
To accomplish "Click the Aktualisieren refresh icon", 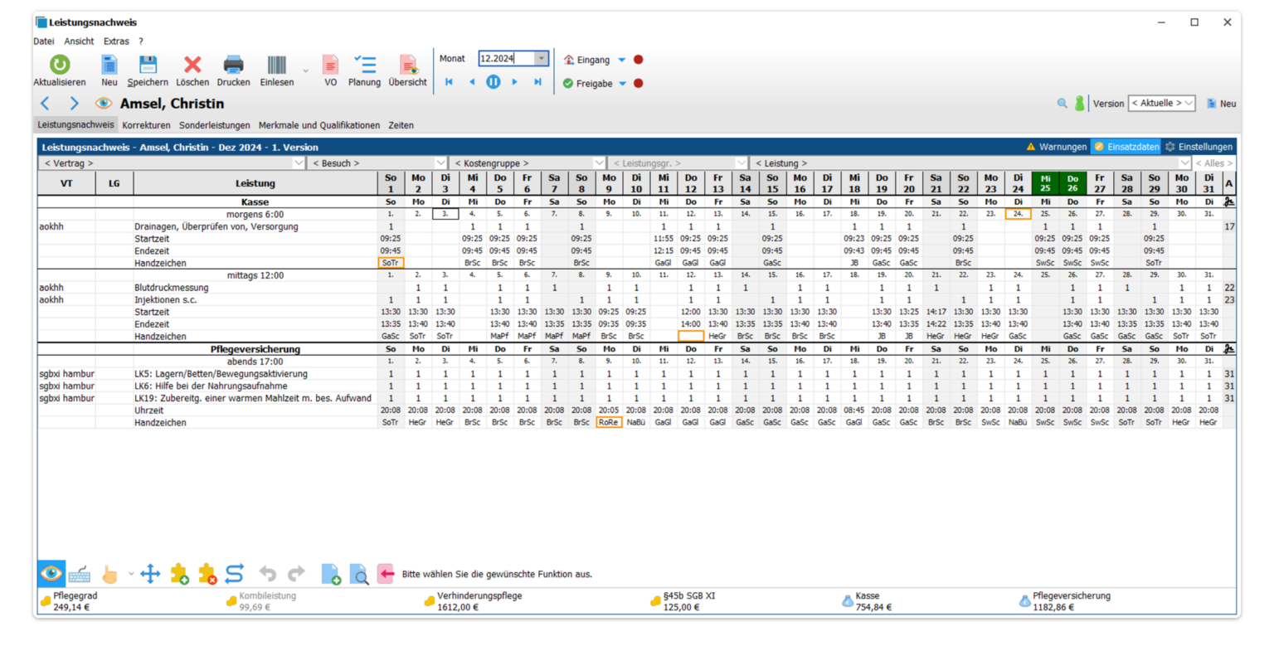I will (x=59, y=66).
